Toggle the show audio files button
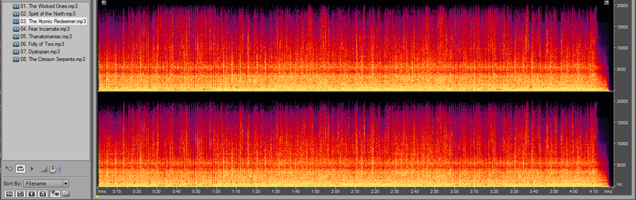Screen dimensions: 636x200 9,194
